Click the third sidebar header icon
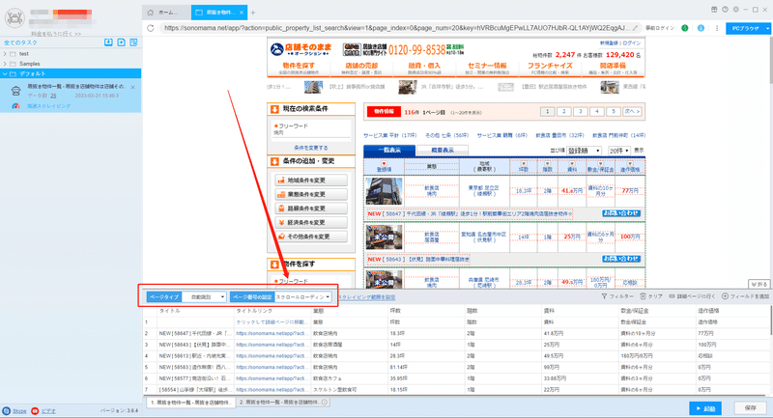Viewport: 773px width, 418px height. tap(133, 42)
